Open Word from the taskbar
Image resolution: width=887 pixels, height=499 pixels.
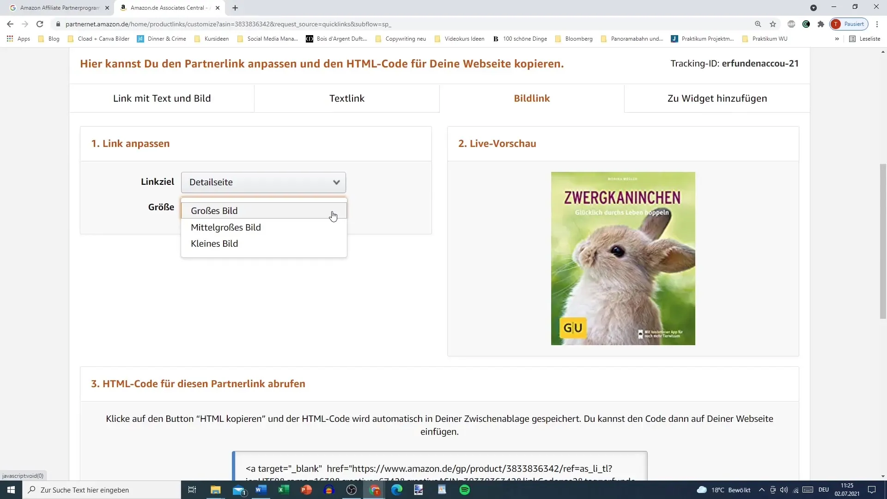[261, 490]
